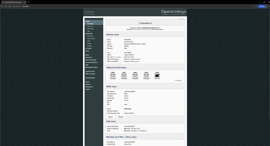Hide the System section

(x=116, y=35)
